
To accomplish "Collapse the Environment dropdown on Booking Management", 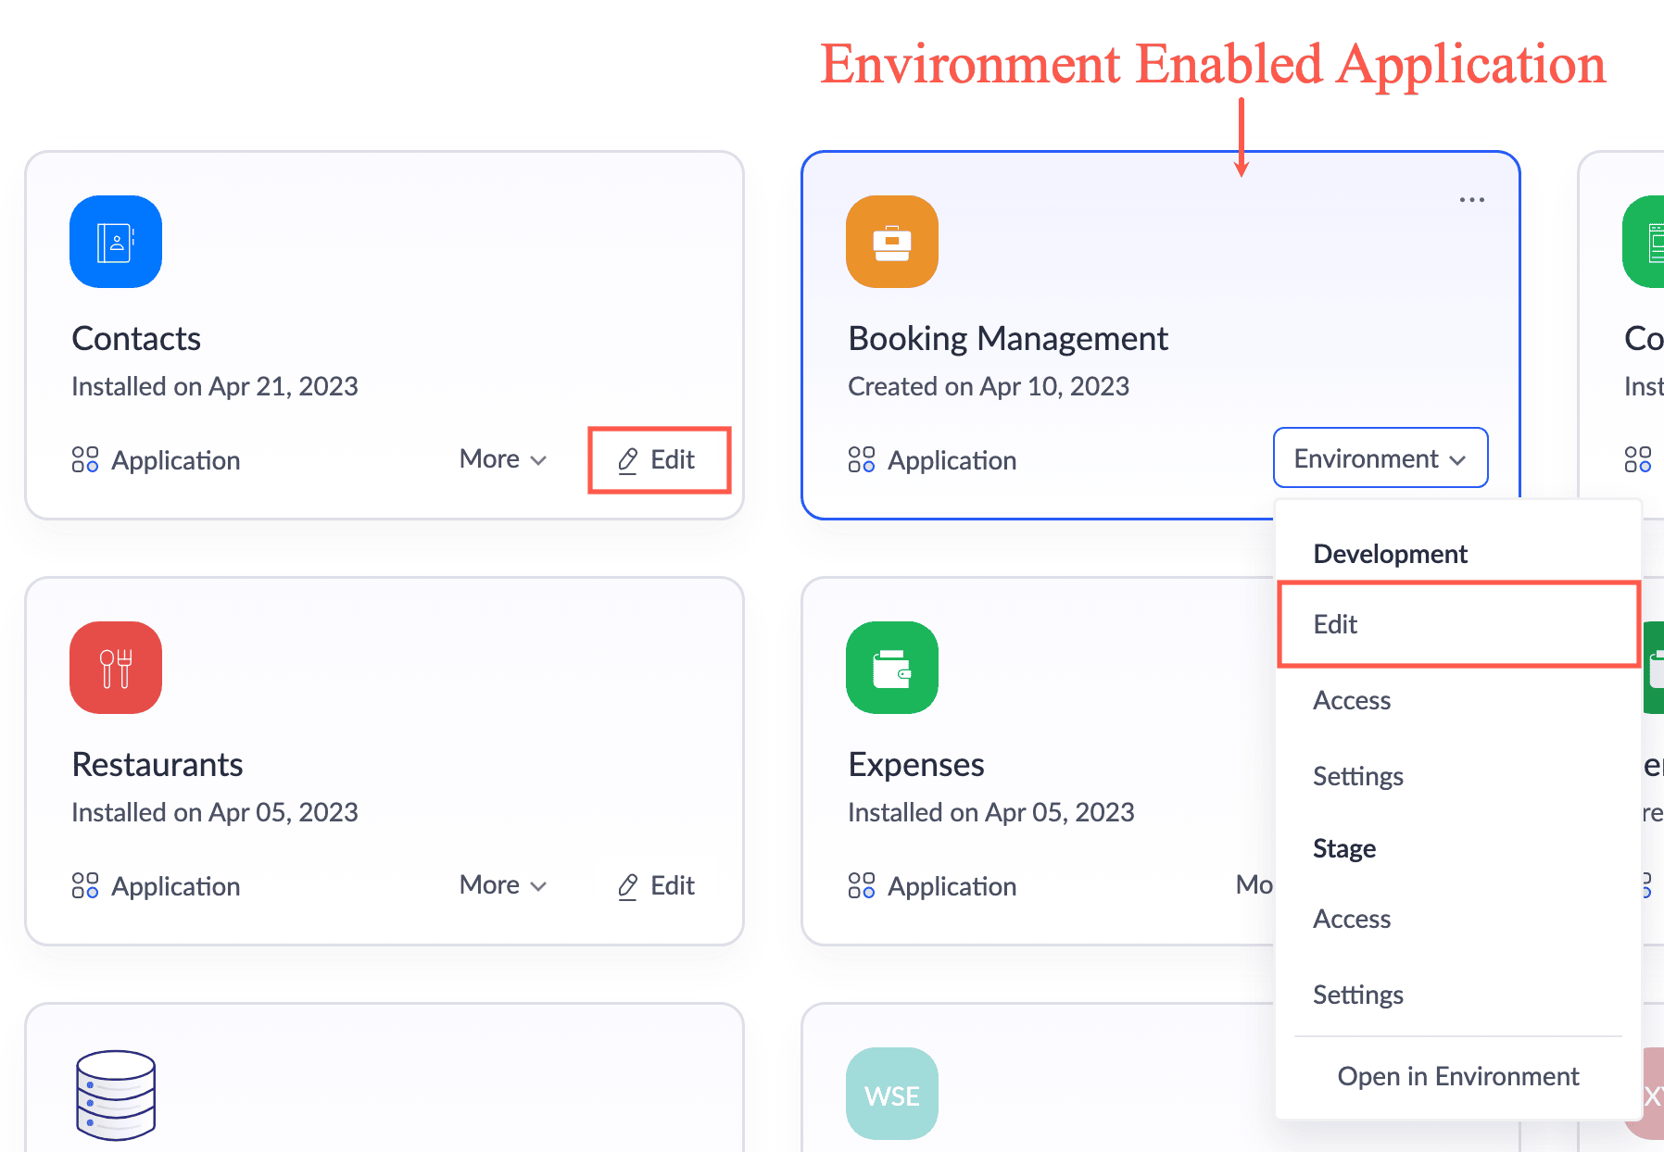I will point(1380,458).
